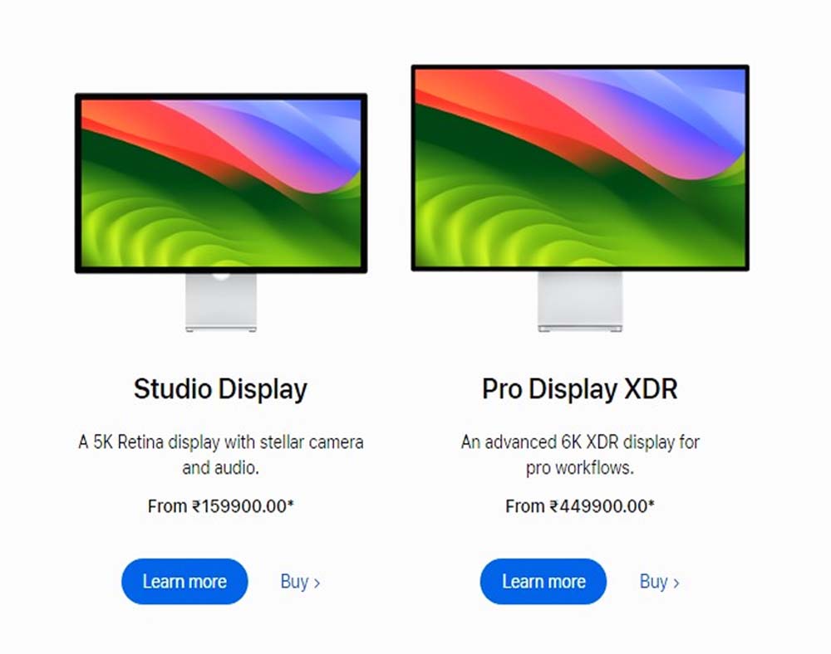
Task: Click the rupee symbol in Pro Display price
Action: click(553, 506)
